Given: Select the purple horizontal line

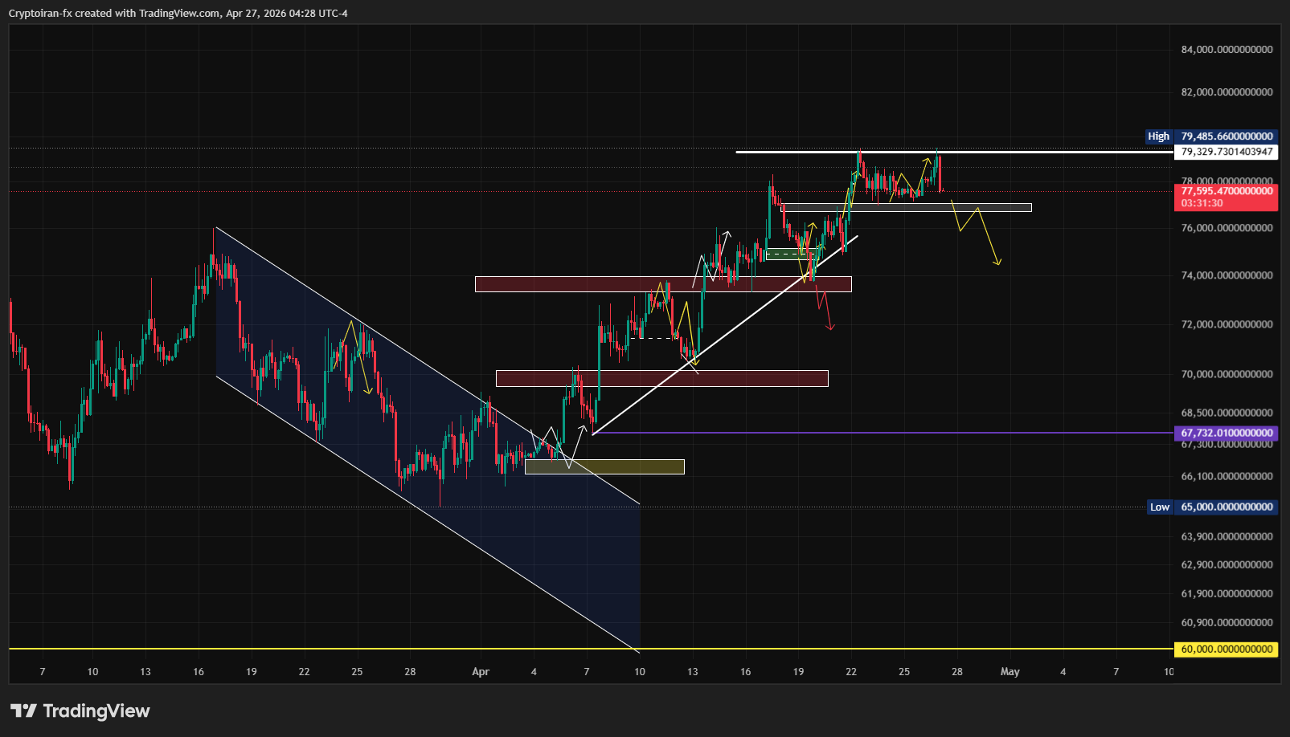Looking at the screenshot, I should click(x=884, y=433).
